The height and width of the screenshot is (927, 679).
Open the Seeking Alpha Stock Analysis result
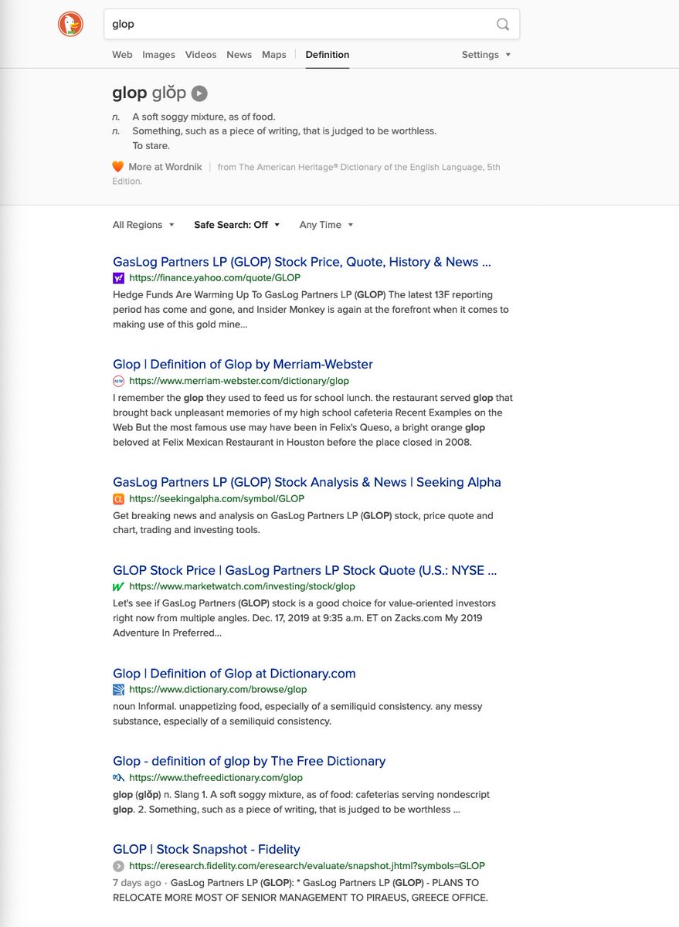(307, 482)
